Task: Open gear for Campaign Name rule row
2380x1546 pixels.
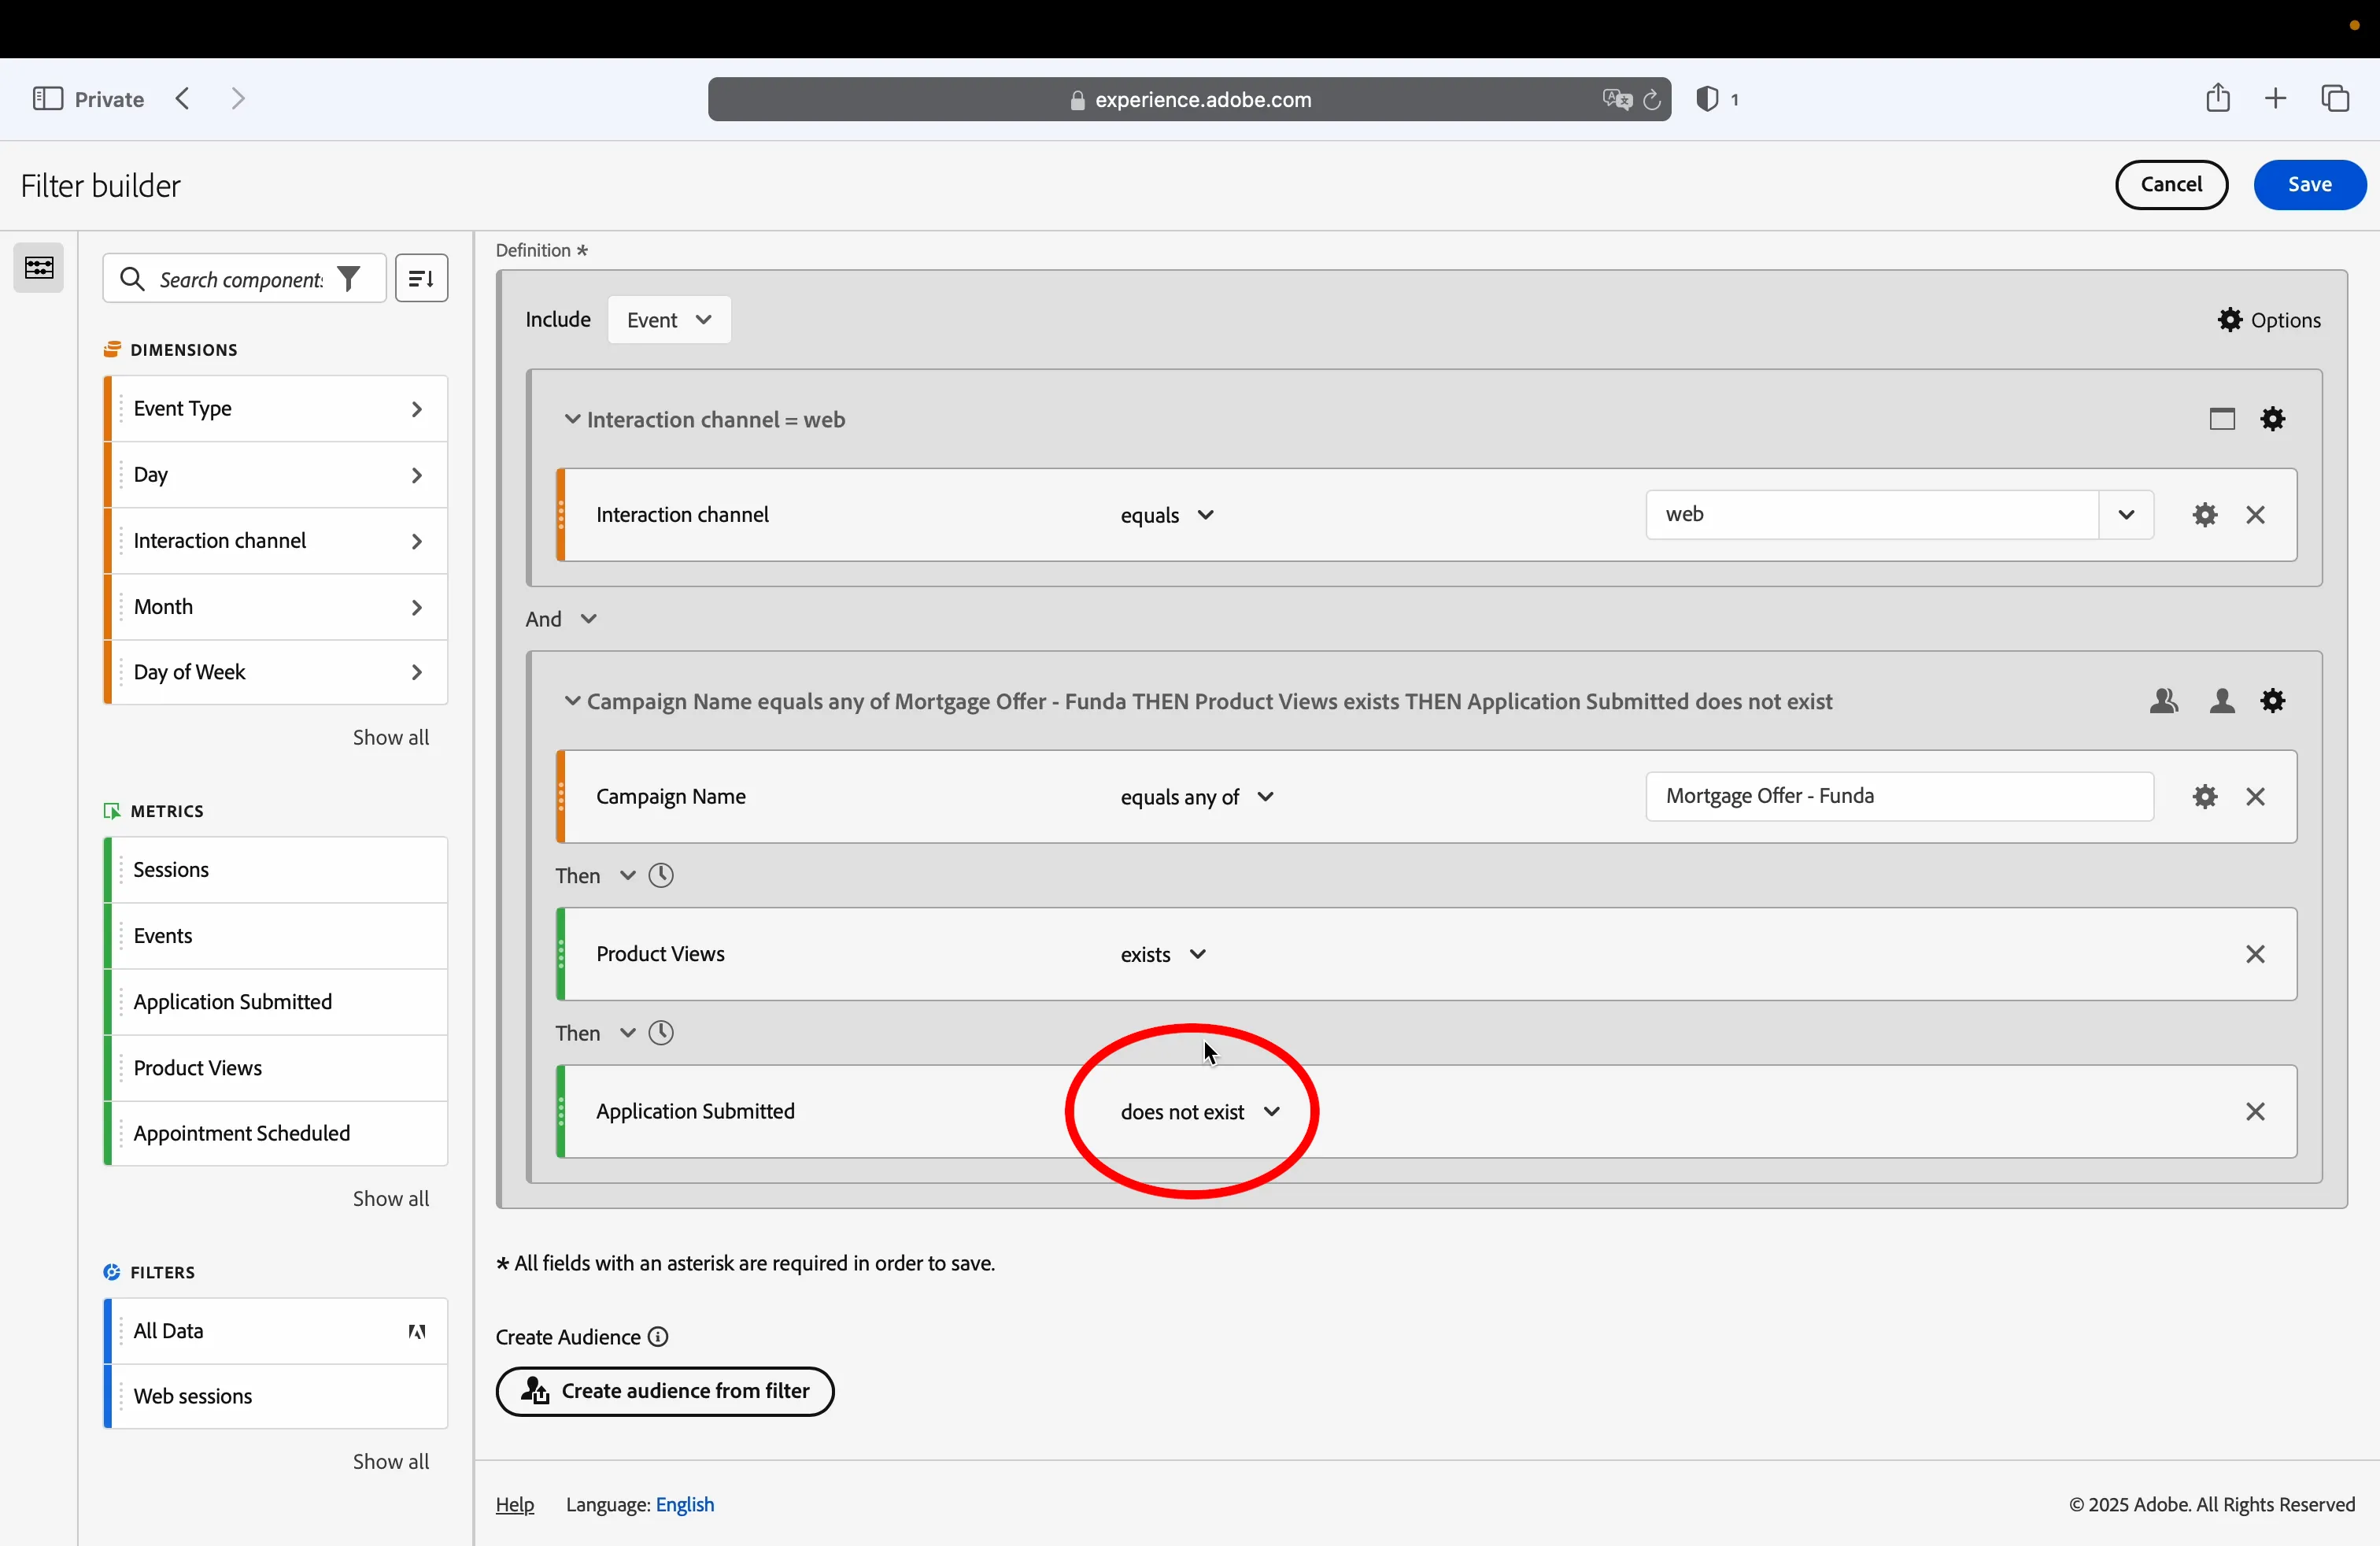Action: (x=2205, y=797)
